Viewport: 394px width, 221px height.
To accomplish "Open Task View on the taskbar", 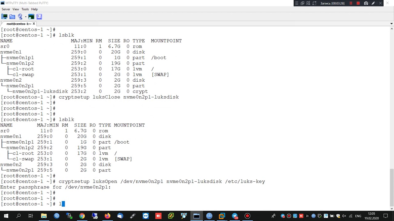I will [30, 216].
